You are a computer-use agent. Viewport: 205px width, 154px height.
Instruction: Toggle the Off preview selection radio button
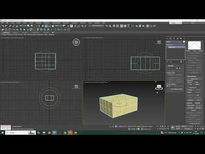(167, 86)
